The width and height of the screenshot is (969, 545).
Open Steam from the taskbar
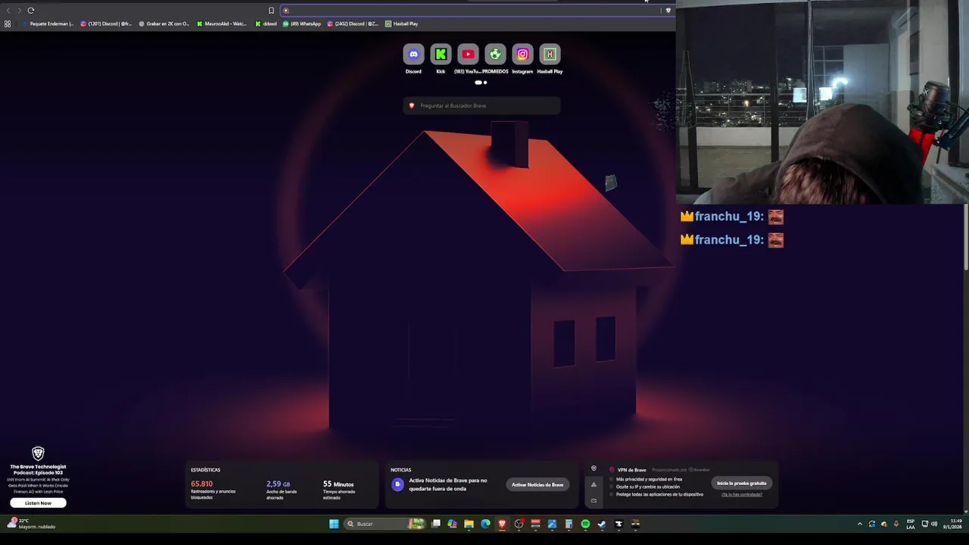tap(602, 524)
